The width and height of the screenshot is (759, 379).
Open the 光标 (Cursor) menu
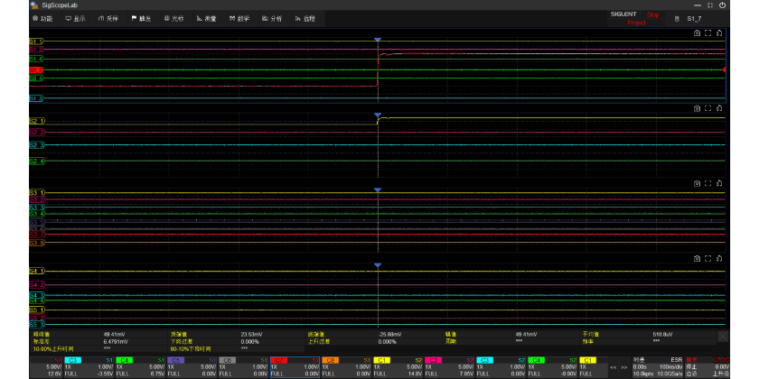pyautogui.click(x=173, y=18)
